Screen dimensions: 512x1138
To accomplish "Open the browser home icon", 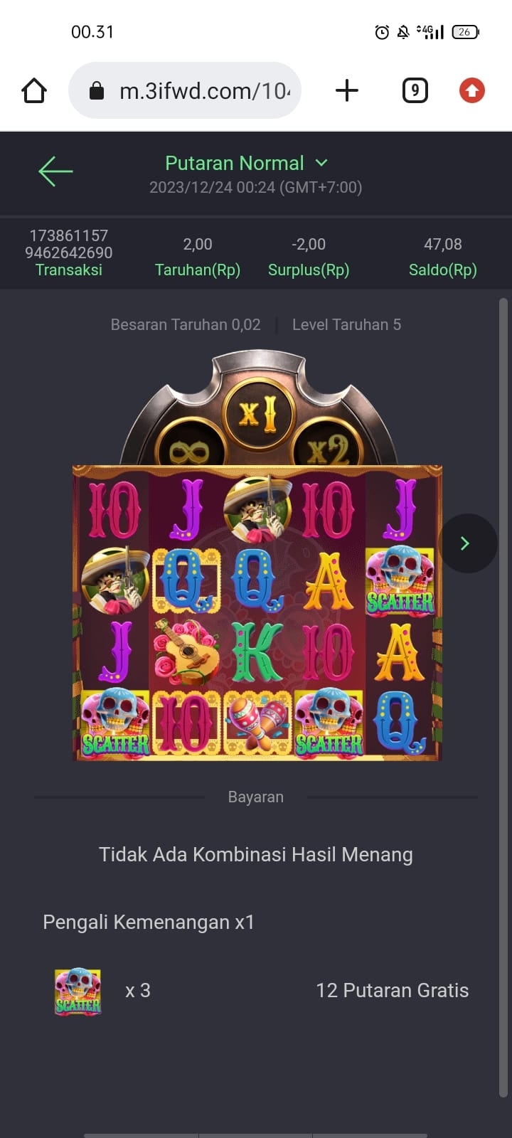I will click(34, 91).
